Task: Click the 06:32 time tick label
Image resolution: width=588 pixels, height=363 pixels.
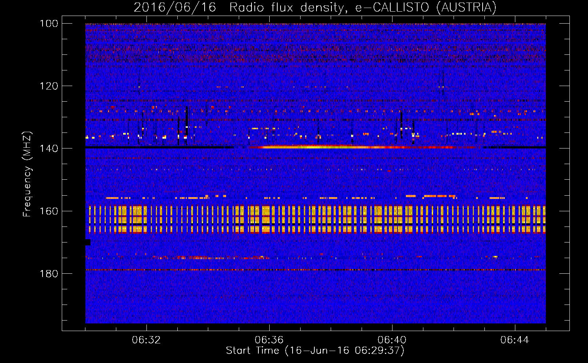Action: point(146,340)
